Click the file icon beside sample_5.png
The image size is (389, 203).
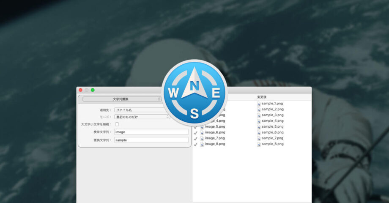coord(259,127)
